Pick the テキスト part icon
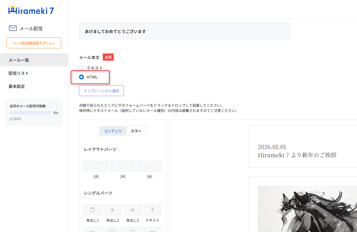357x232 pixels. click(152, 210)
